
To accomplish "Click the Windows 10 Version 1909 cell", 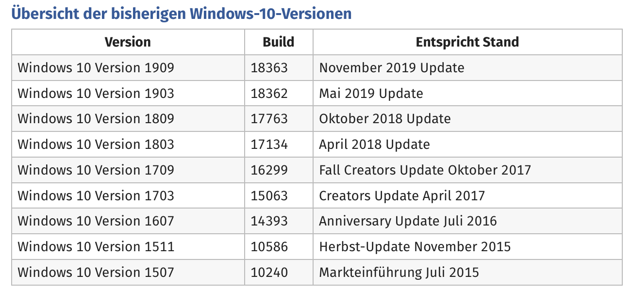I will tap(128, 67).
